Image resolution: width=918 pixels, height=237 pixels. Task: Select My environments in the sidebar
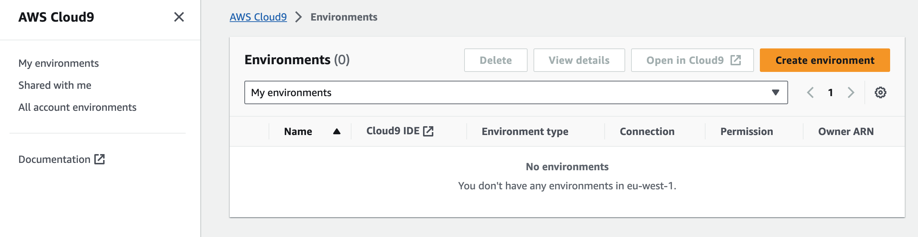[x=58, y=63]
